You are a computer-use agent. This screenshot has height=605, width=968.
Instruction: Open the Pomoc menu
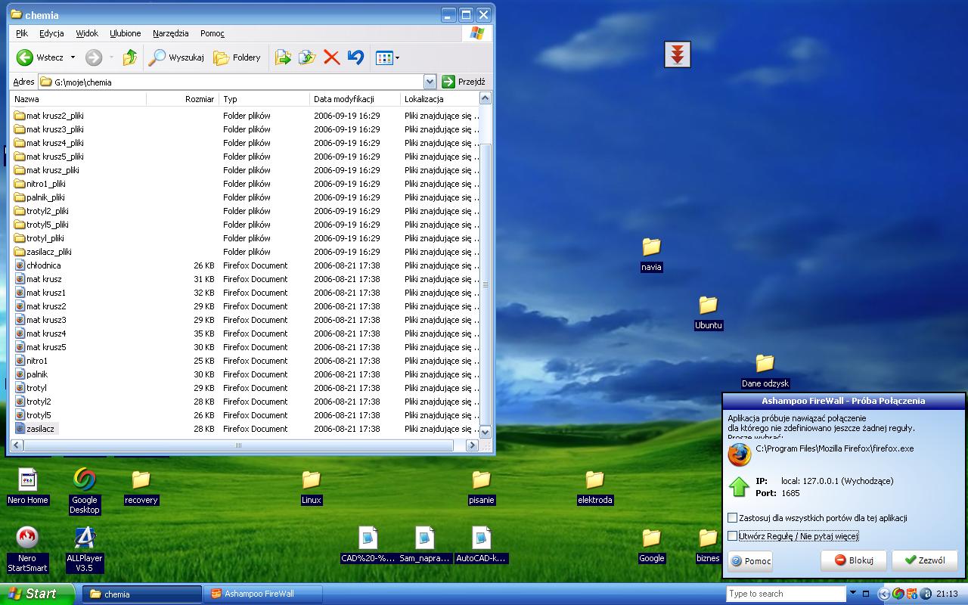pyautogui.click(x=213, y=33)
